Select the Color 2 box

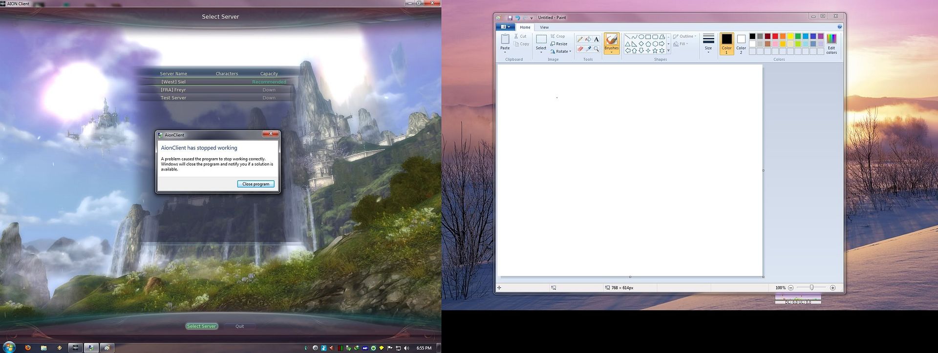pyautogui.click(x=741, y=43)
